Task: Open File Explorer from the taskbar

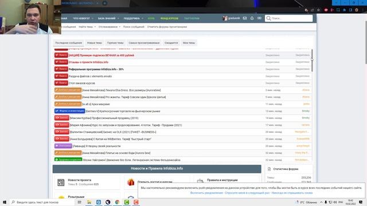Action: click(89, 202)
